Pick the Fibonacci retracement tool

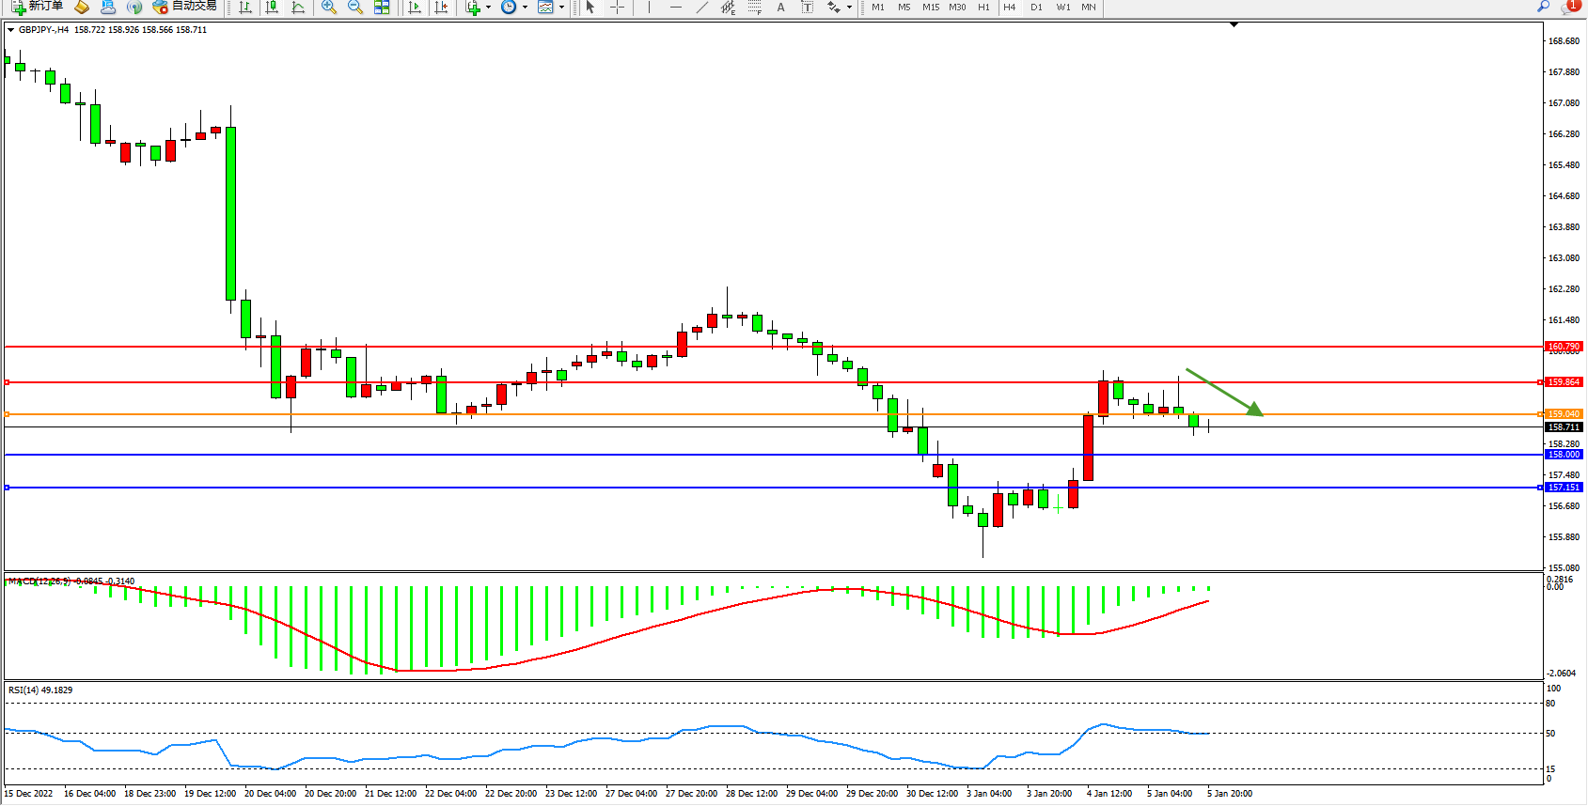tap(754, 8)
